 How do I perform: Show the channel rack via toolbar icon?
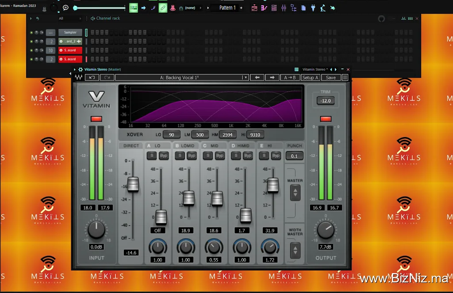click(x=274, y=8)
